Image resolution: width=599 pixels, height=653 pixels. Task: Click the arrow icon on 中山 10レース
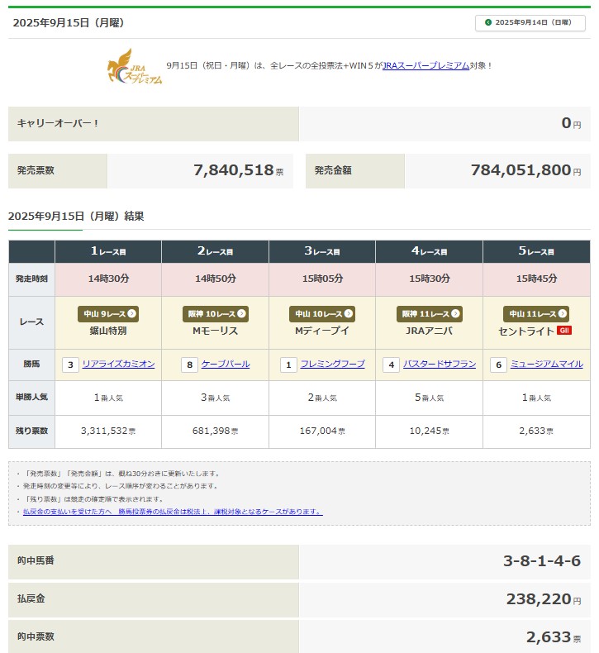pos(348,314)
